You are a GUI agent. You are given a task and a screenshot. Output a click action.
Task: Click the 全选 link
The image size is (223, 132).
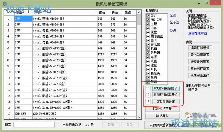(x=173, y=15)
